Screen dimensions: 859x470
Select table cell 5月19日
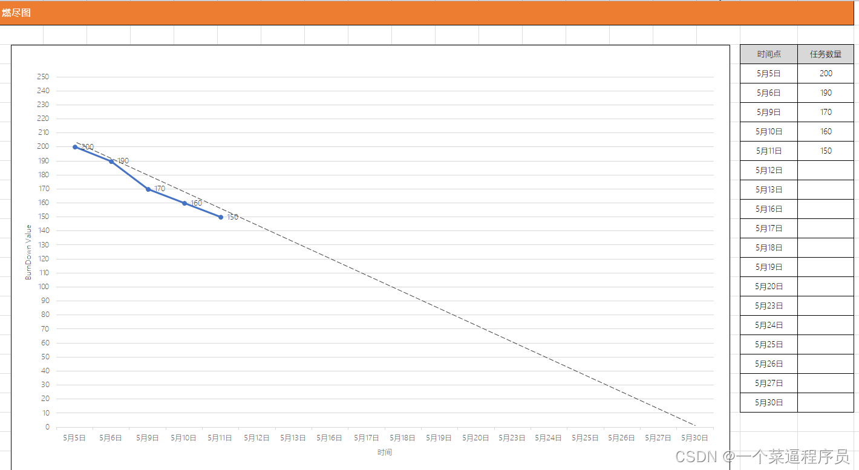tap(769, 267)
